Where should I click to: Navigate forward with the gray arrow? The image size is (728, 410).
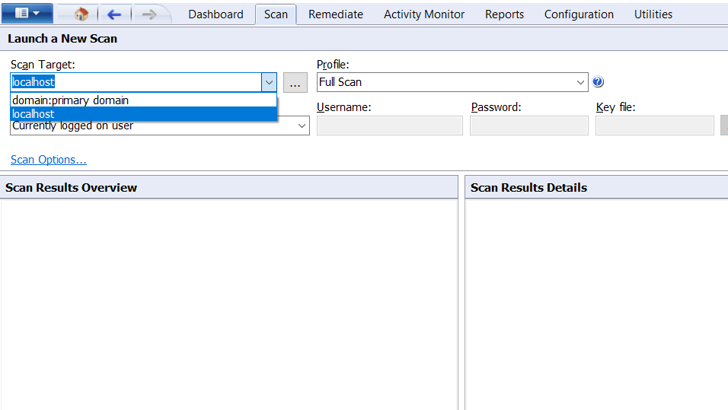(148, 15)
